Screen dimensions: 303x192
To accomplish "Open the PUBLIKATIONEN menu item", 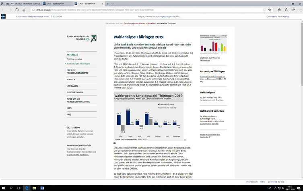I will pos(75,92).
